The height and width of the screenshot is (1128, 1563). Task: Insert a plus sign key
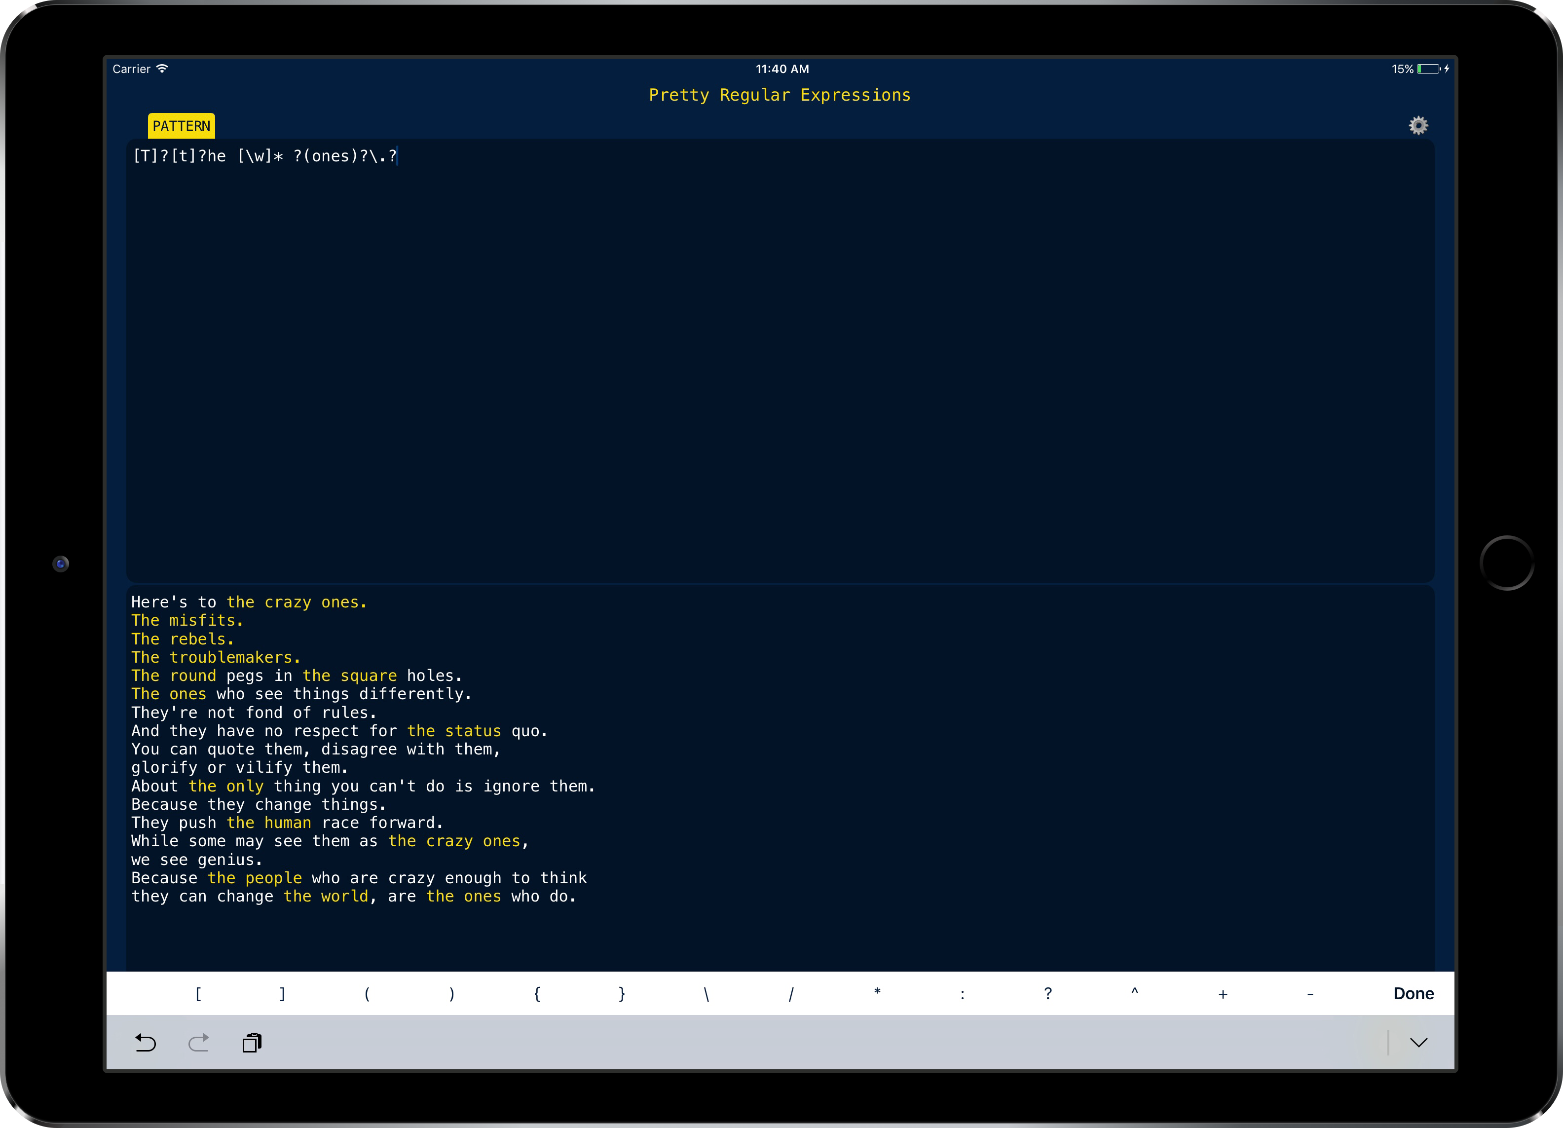point(1223,994)
